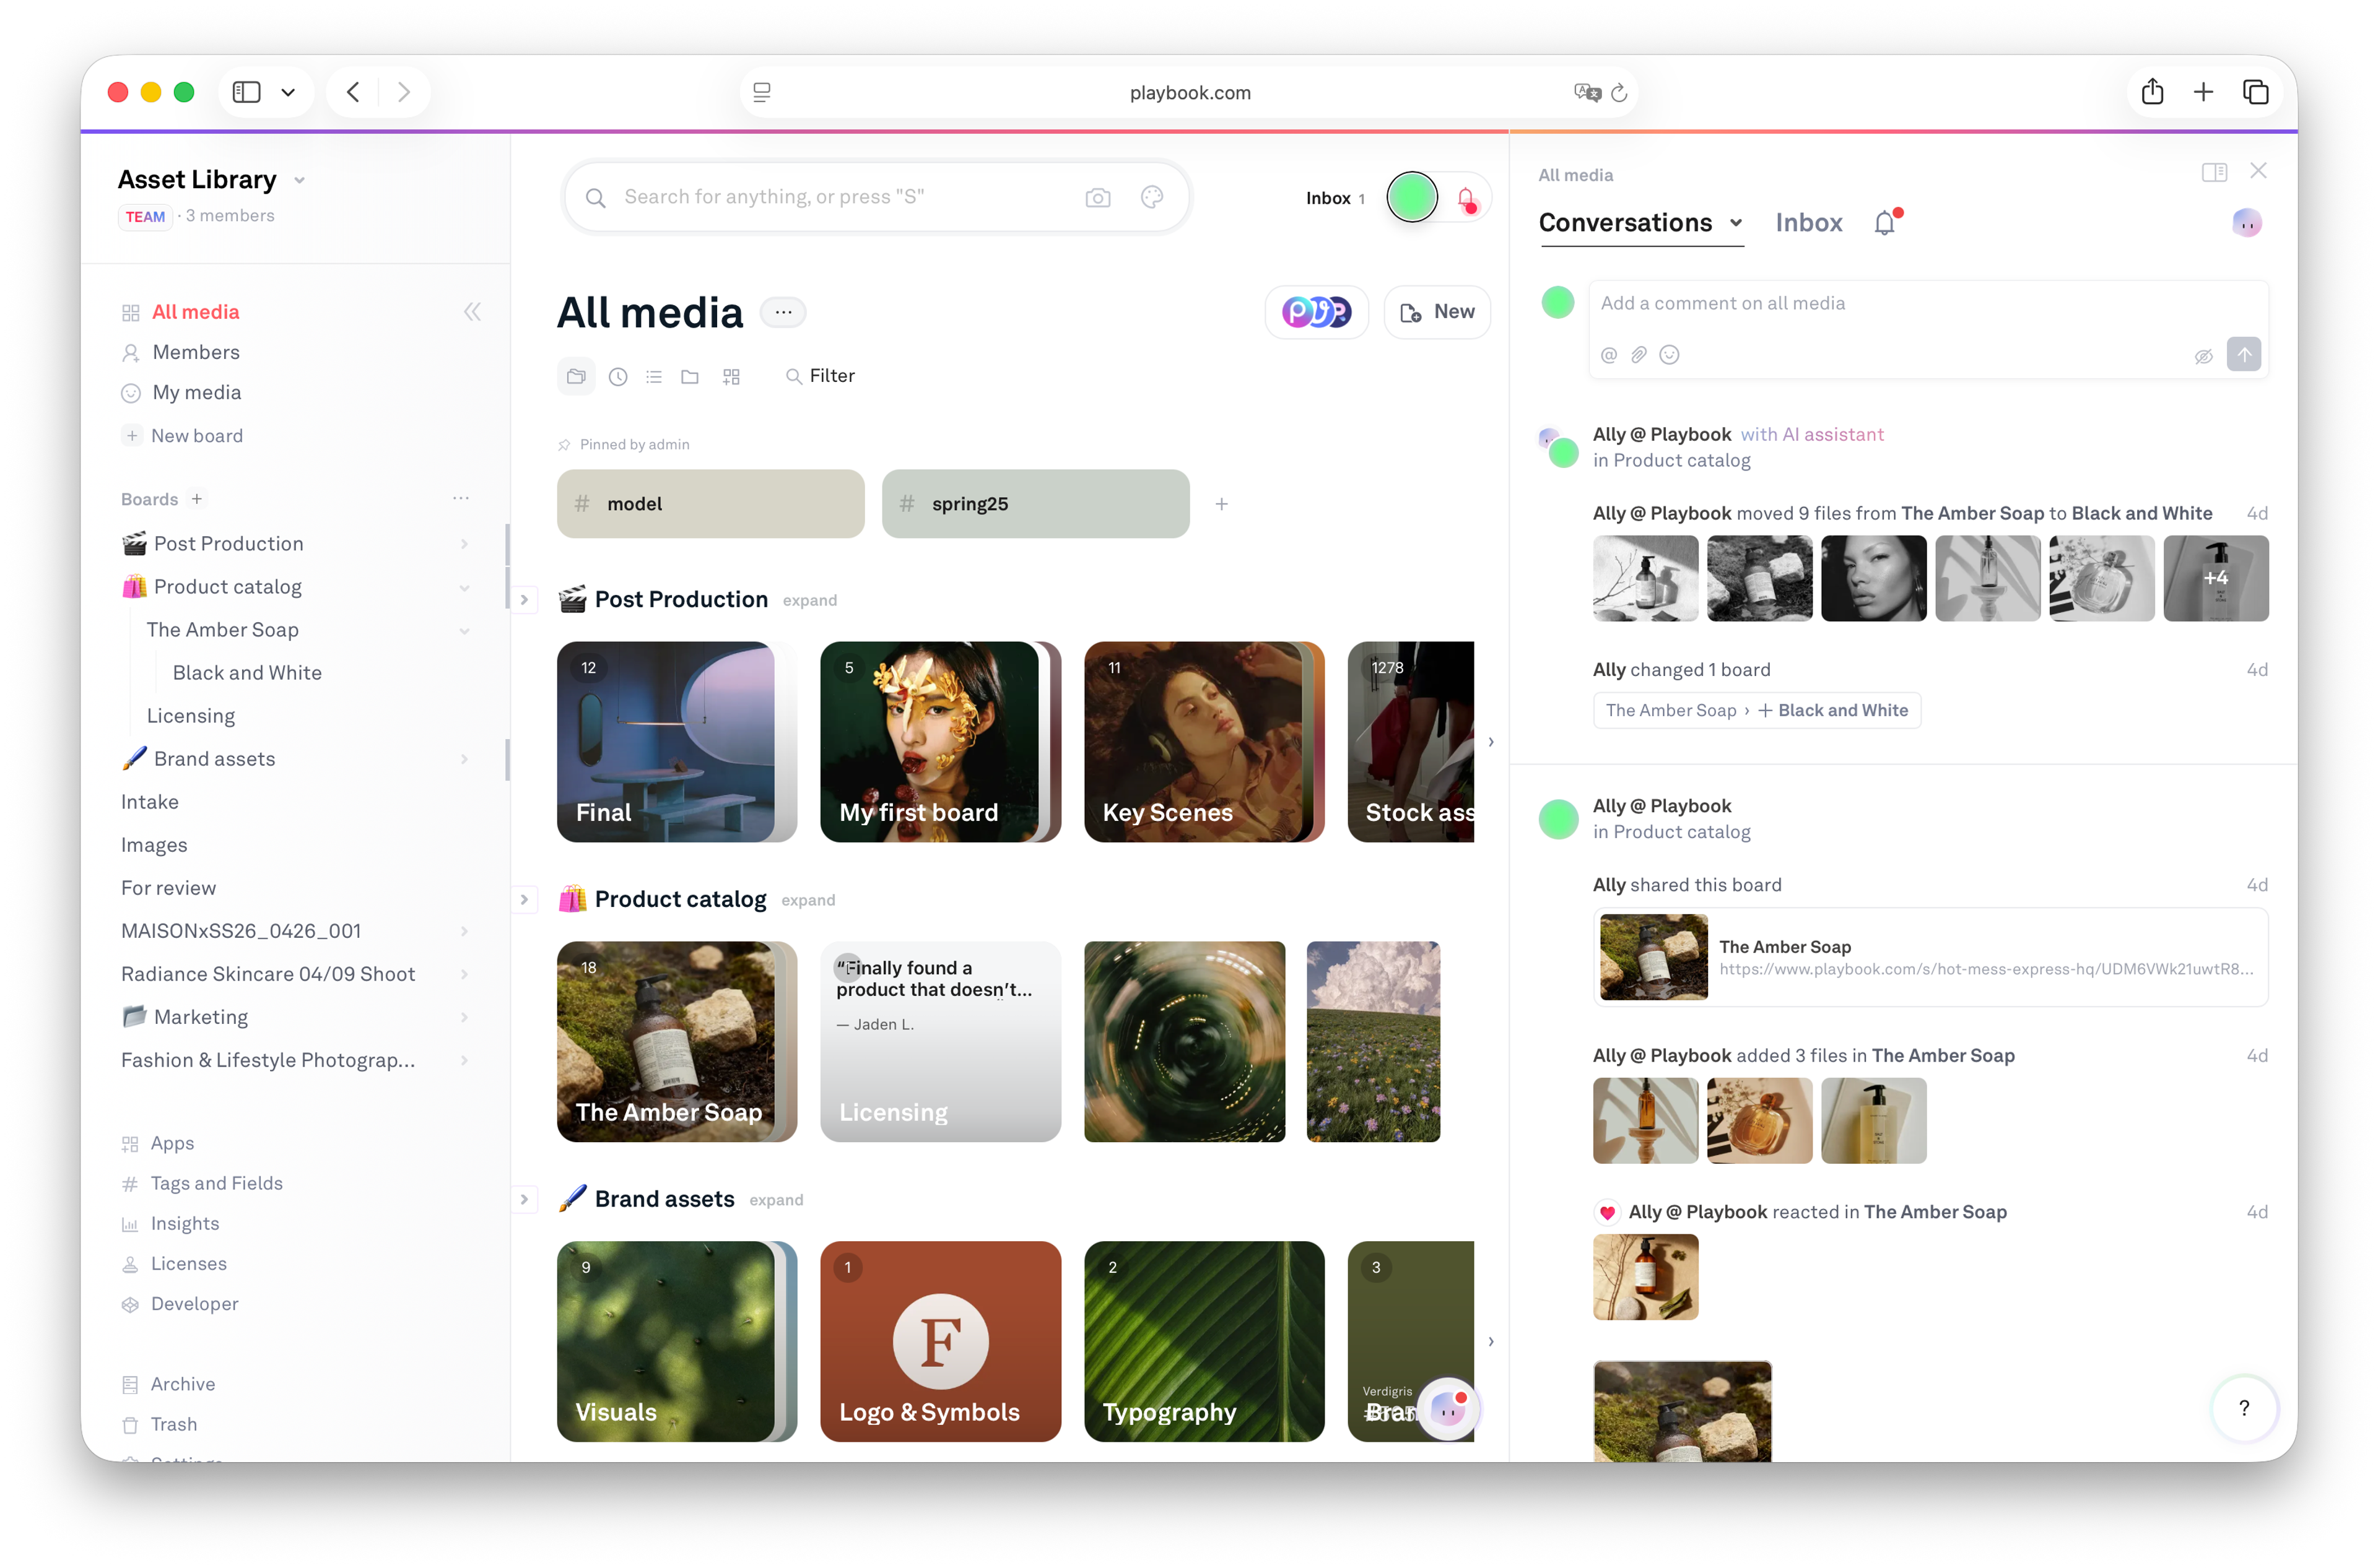Open a new Safari tab
2378x1568 pixels.
2203,92
